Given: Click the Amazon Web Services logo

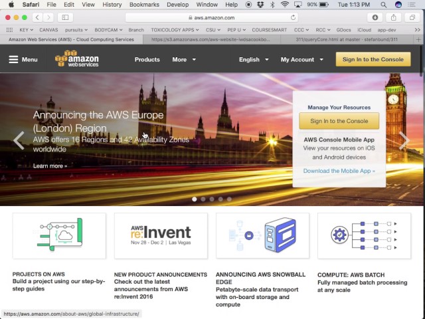Looking at the screenshot, I should pyautogui.click(x=77, y=58).
